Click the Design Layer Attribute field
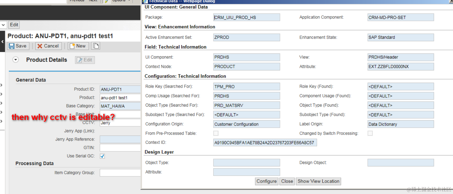453x194 pixels. point(247,172)
